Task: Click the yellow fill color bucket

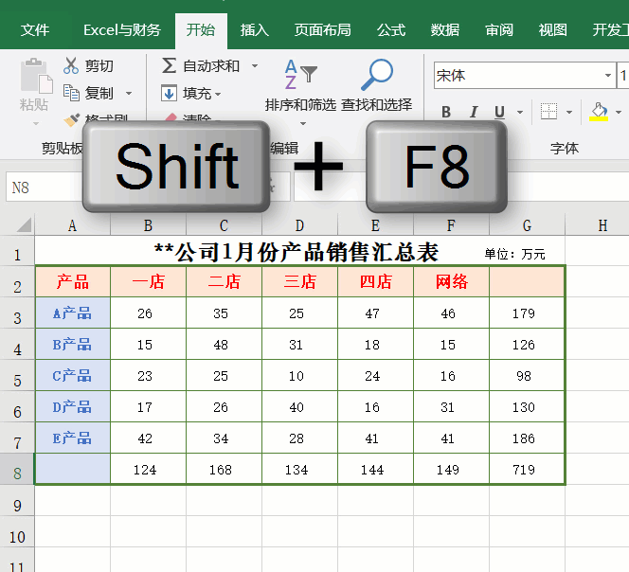Action: 598,113
